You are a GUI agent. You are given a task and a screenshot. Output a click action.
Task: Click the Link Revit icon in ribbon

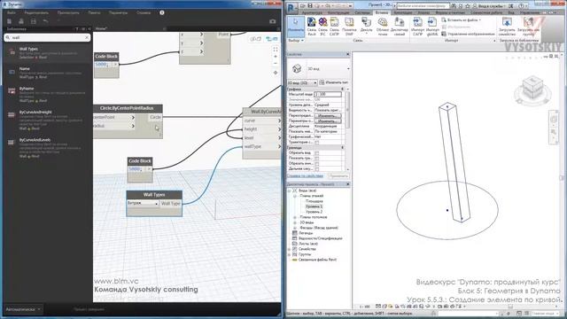tap(311, 27)
